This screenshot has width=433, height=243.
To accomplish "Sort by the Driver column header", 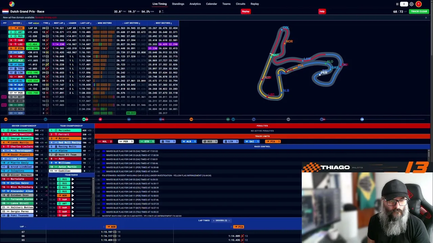I will coord(17,23).
